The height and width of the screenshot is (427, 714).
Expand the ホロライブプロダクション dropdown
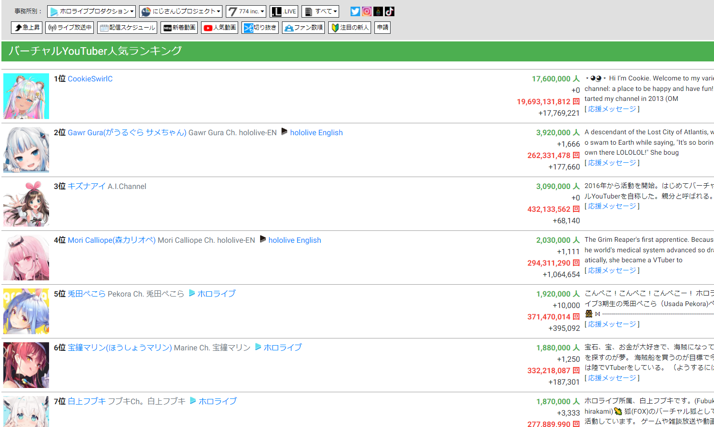pos(91,11)
